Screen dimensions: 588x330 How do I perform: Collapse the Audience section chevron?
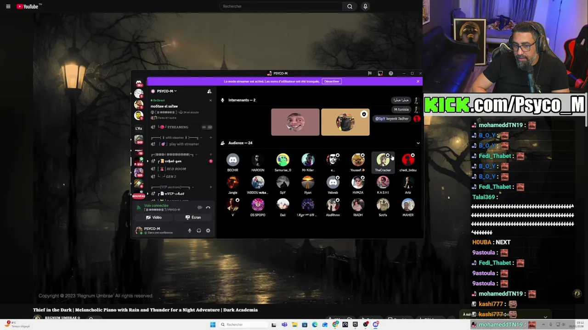(x=418, y=143)
